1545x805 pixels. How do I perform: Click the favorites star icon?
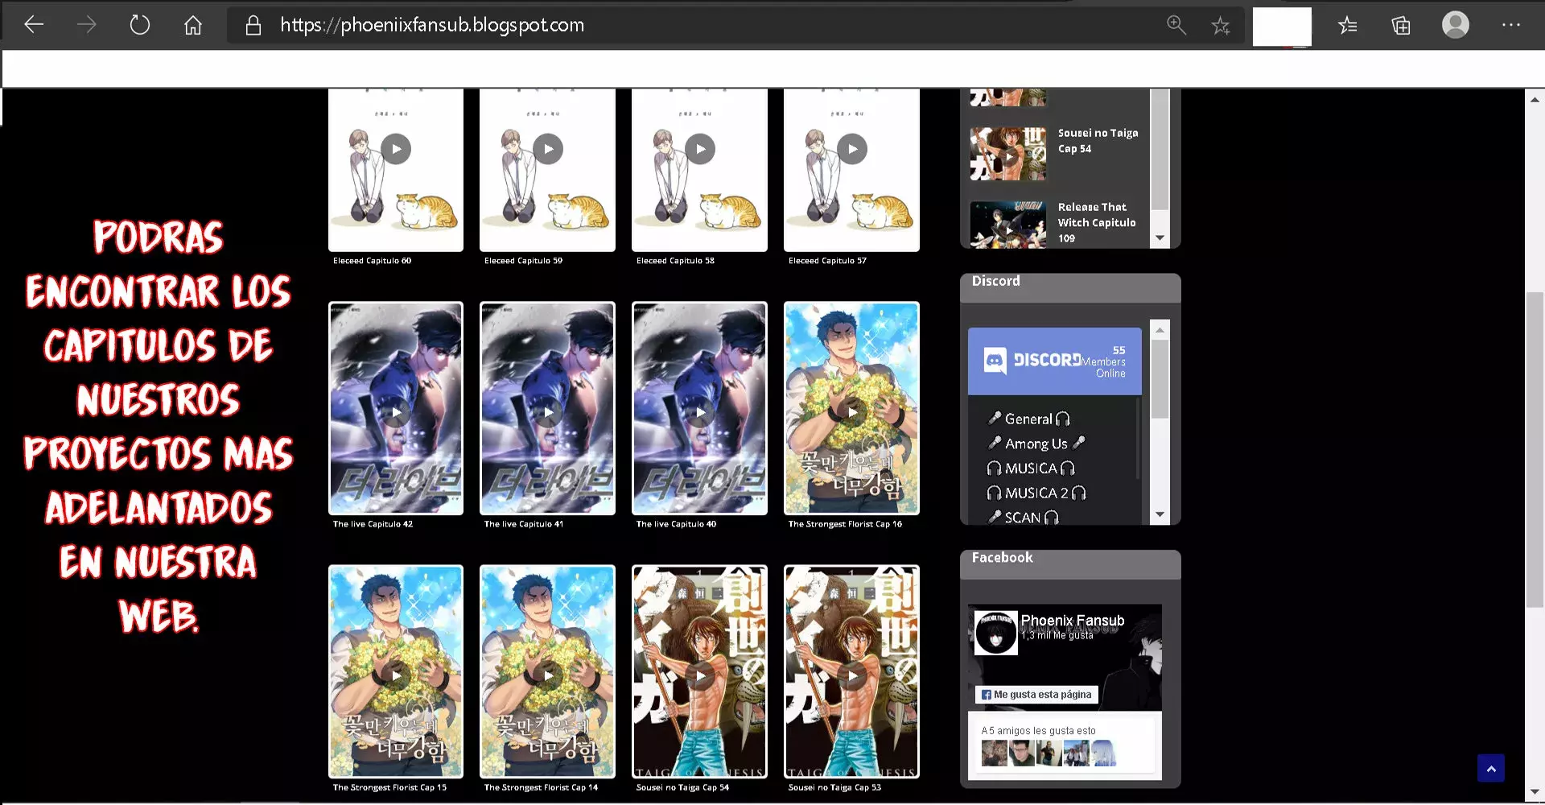1221,25
